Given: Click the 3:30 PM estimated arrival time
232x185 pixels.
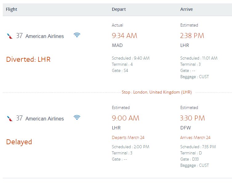Looking at the screenshot, I should pos(192,118).
